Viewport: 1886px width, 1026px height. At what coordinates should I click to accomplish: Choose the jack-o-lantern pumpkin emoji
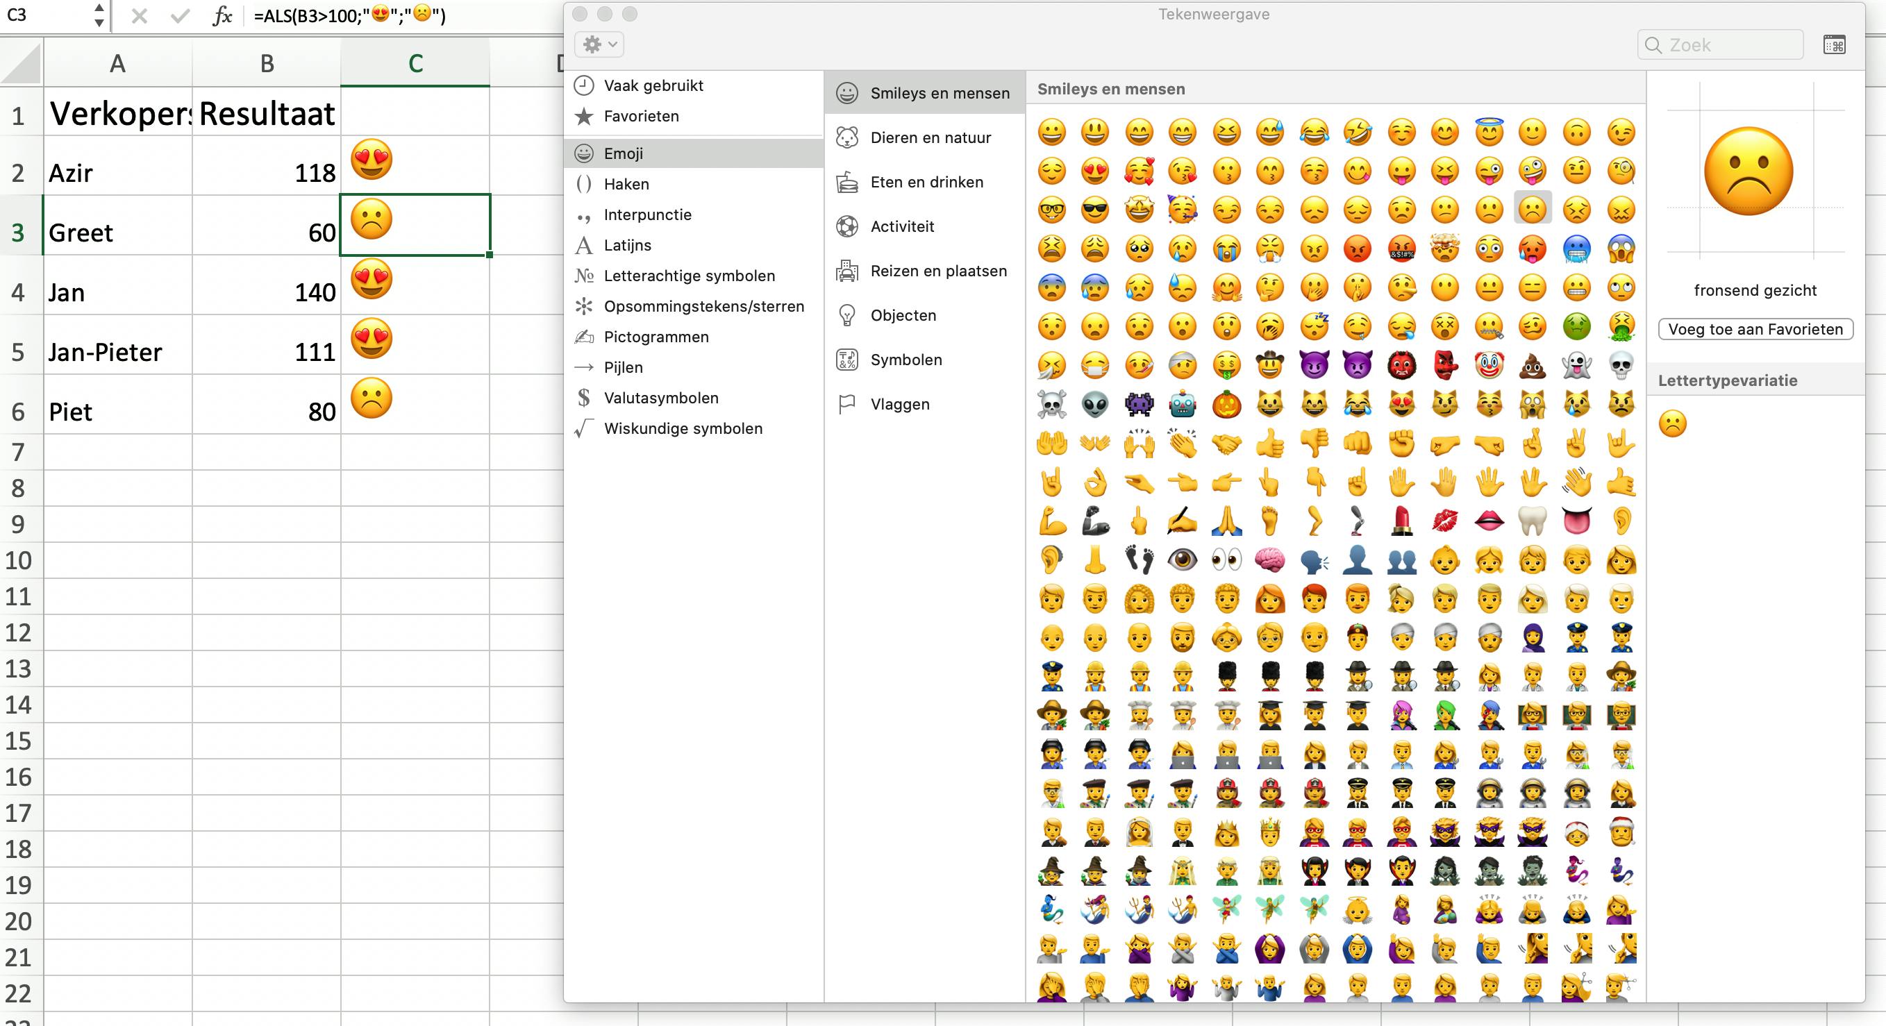pyautogui.click(x=1226, y=404)
